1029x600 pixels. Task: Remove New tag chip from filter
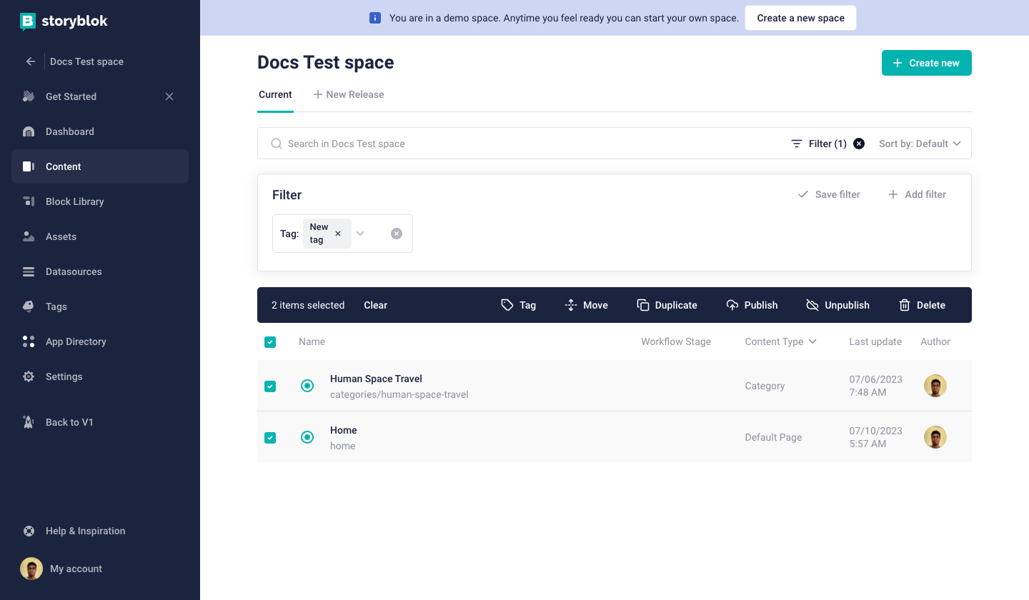[338, 234]
